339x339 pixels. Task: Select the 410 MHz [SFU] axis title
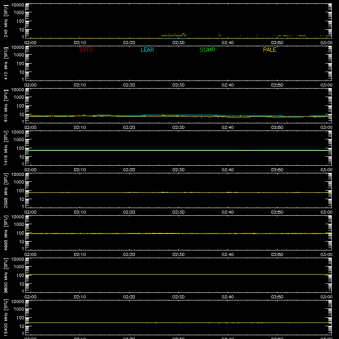point(6,63)
